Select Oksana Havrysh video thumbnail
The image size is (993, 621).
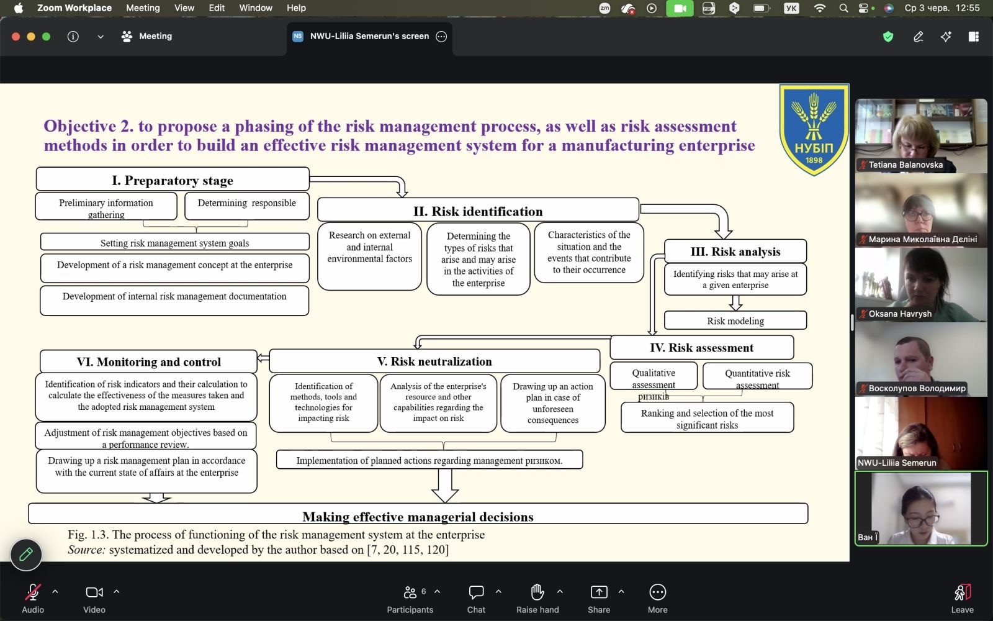click(921, 284)
